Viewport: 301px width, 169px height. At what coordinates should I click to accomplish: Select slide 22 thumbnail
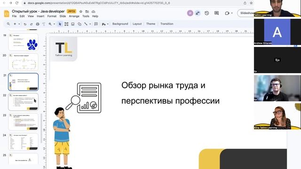click(23, 102)
